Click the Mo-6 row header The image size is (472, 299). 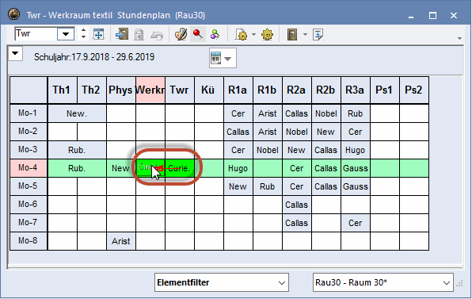[x=28, y=204]
